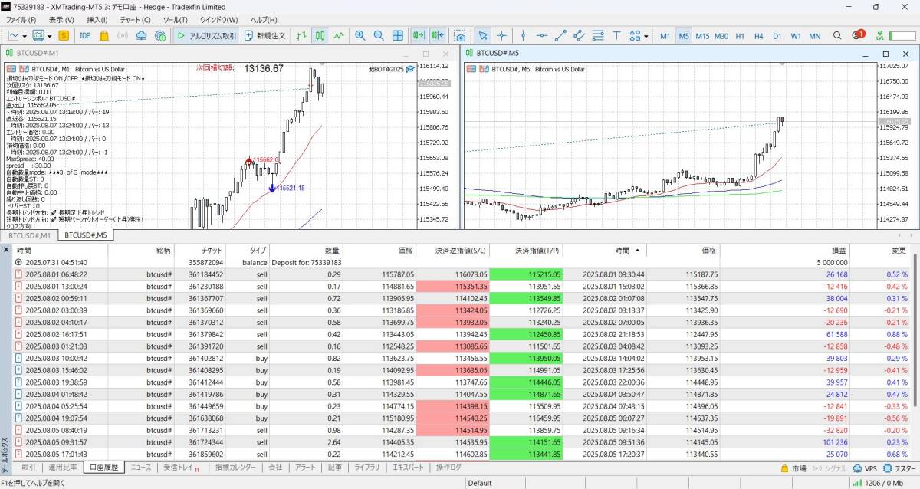920x489 pixels.
Task: Draw a horizontal line on the chart
Action: (x=542, y=35)
